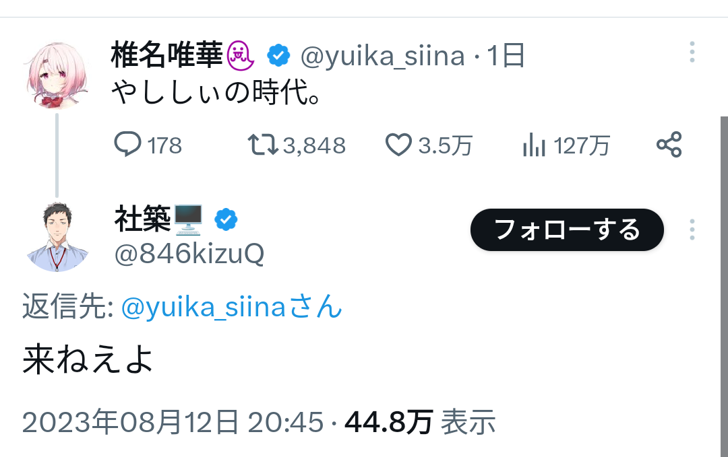Reply to 椎名唯華's tweet via the speech bubble icon
Image resolution: width=728 pixels, height=457 pixels.
(127, 145)
